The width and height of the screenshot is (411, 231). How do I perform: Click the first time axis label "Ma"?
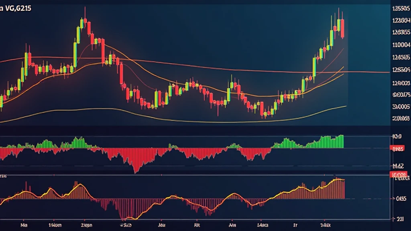[x=23, y=226]
